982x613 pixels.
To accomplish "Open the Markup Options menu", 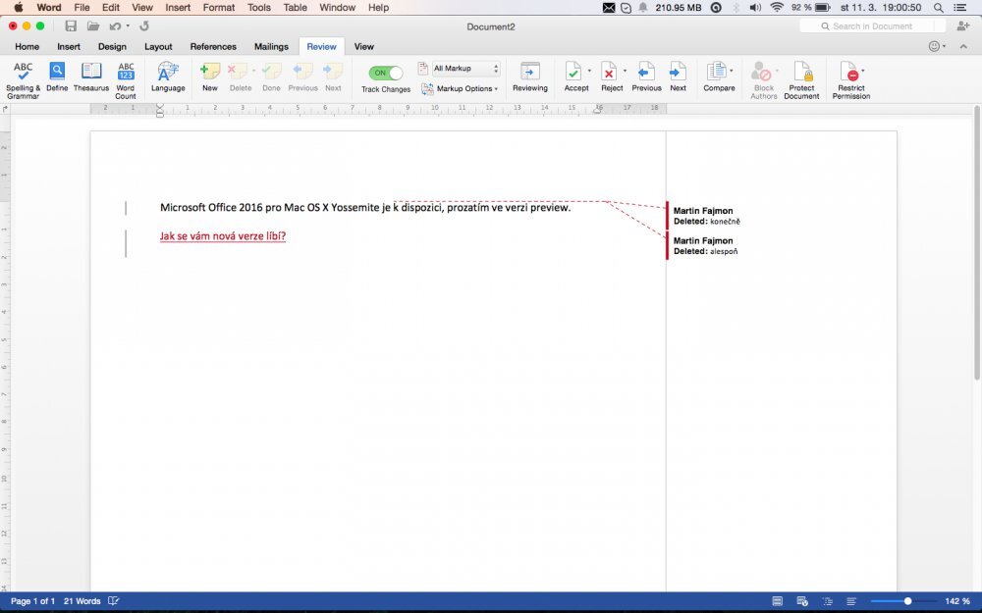I will coord(459,88).
